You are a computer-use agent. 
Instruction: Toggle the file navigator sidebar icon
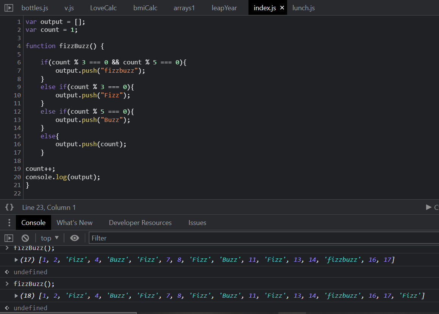pyautogui.click(x=9, y=8)
